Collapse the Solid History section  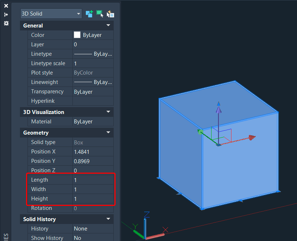coord(108,219)
